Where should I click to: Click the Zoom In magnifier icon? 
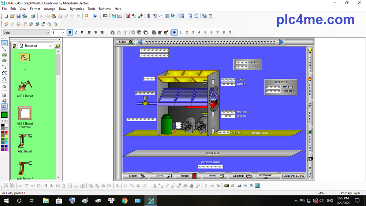[x=49, y=24]
